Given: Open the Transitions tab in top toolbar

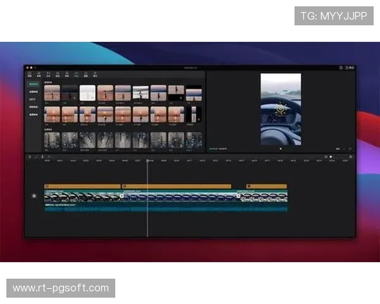Looking at the screenshot, I should click(77, 73).
